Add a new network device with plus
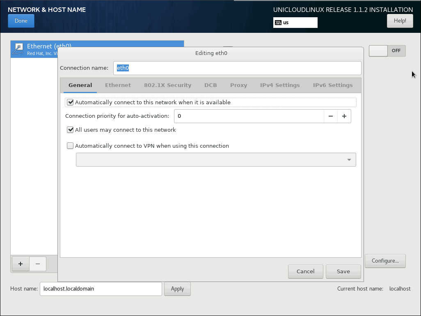421x316 pixels. 21,264
